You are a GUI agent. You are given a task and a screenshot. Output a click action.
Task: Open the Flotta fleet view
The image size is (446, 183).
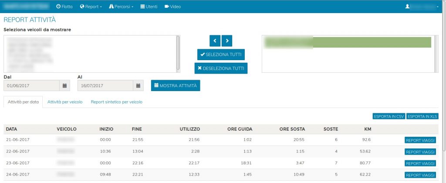tap(64, 7)
